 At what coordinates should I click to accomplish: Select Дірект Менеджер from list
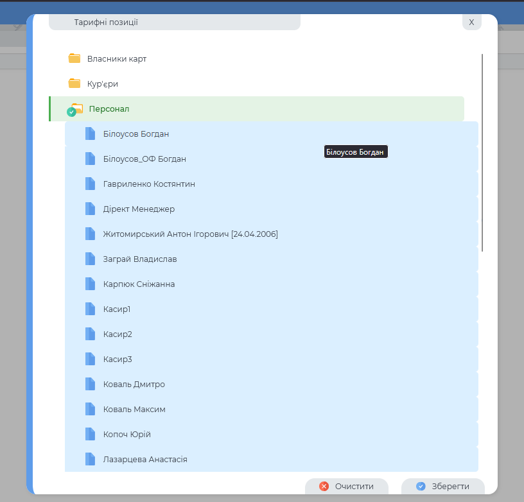pyautogui.click(x=139, y=209)
